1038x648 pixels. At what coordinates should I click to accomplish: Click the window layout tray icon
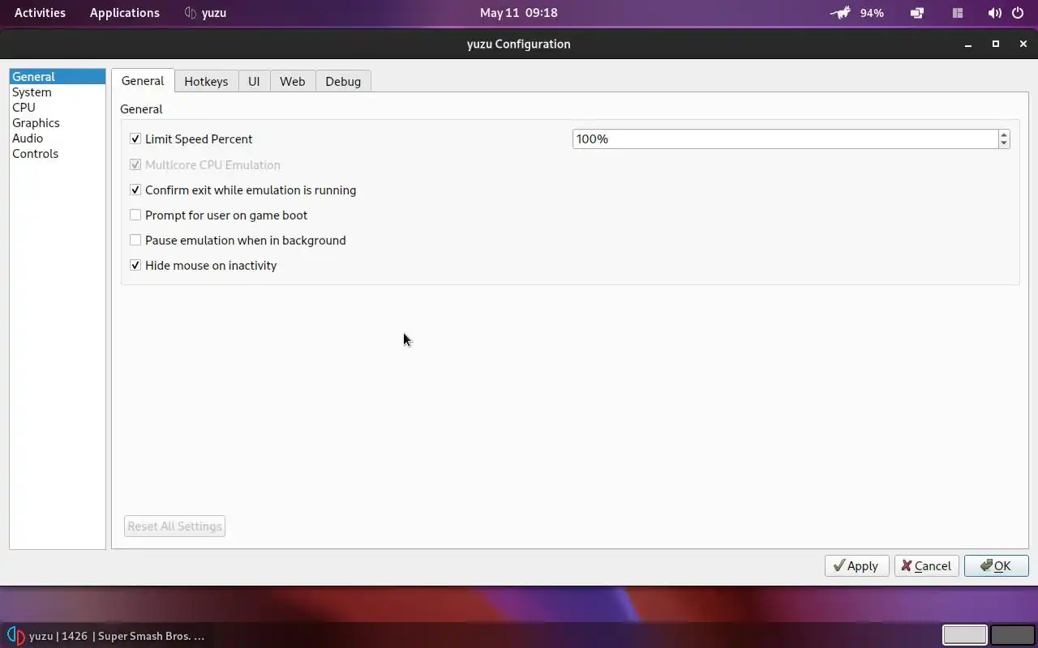click(x=958, y=13)
